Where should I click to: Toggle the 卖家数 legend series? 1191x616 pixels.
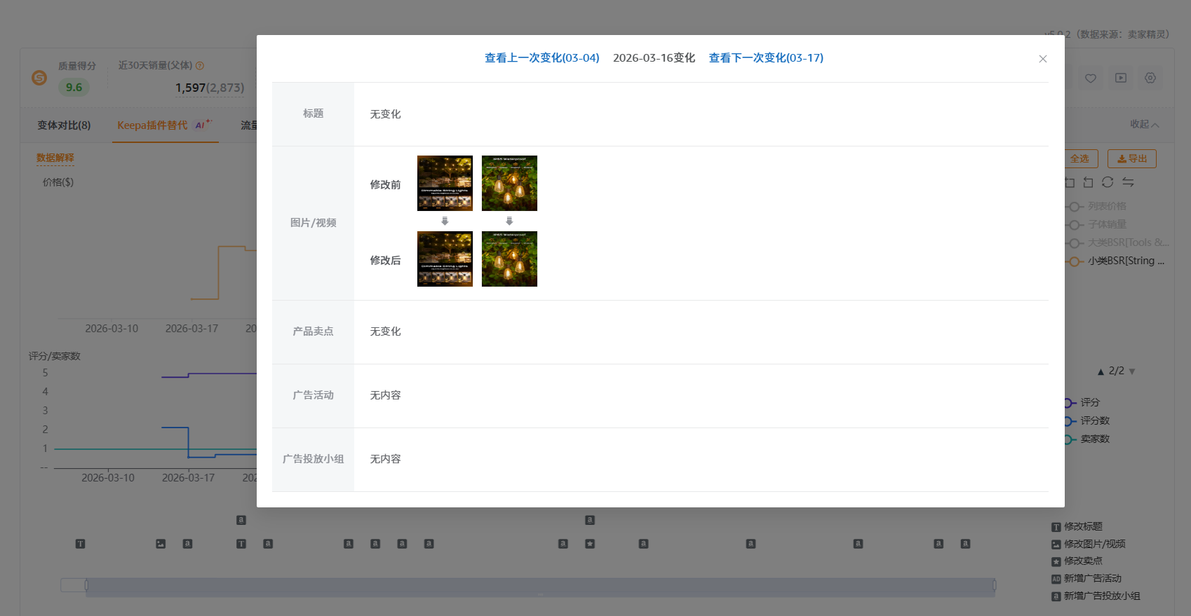pos(1094,439)
